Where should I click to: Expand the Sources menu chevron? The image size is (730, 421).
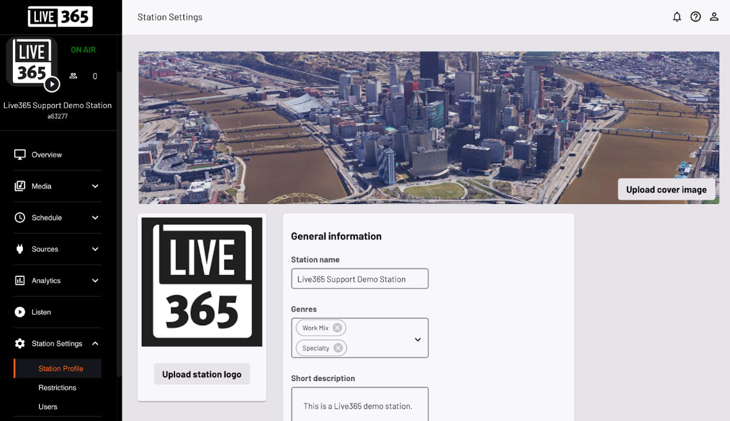pyautogui.click(x=95, y=249)
